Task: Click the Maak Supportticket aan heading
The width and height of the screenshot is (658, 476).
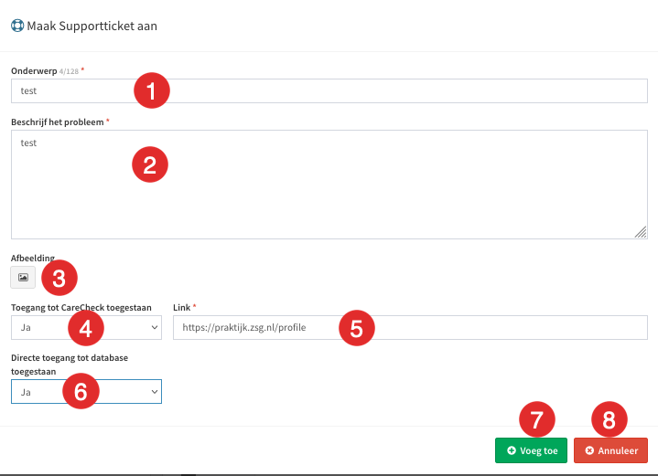Action: [x=92, y=26]
